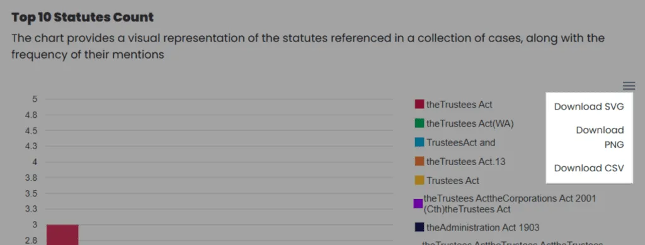
Task: Choose Download SVG from the menu
Action: pos(589,106)
